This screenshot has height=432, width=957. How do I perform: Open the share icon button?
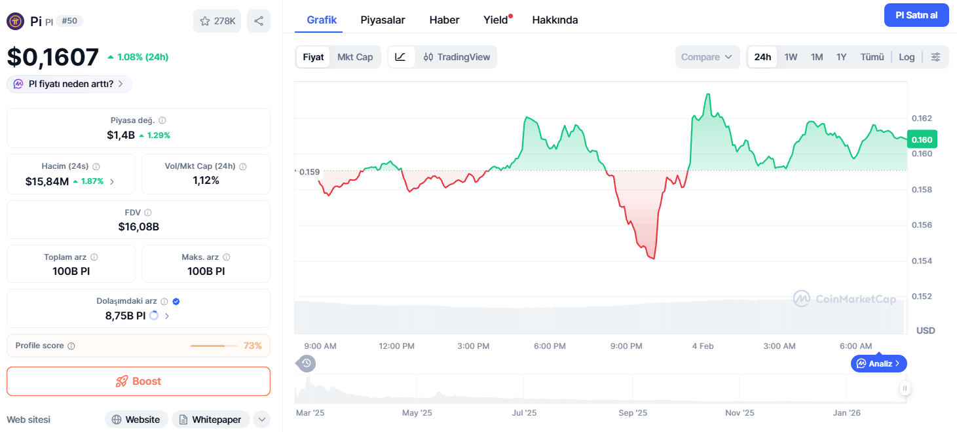tap(259, 21)
